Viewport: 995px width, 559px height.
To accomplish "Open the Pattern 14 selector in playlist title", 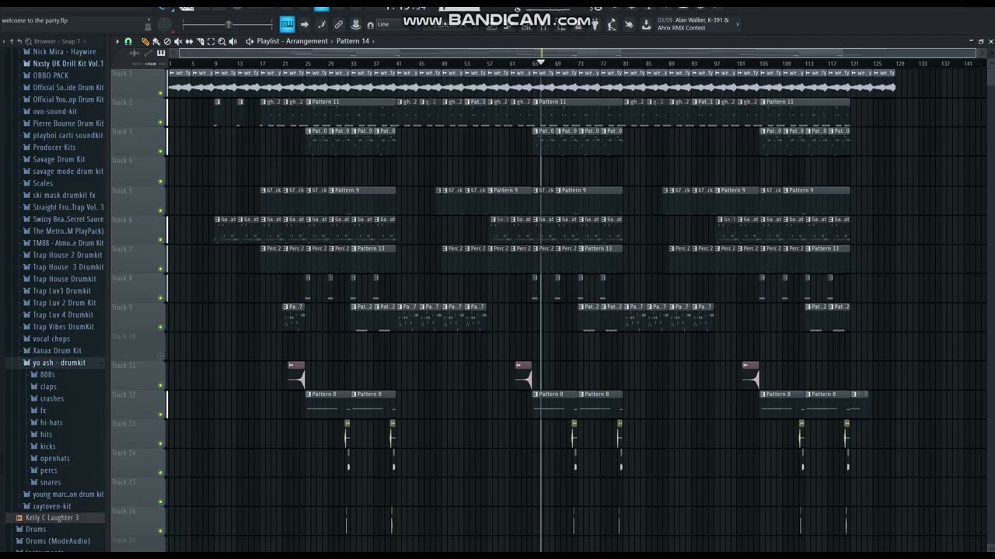I will (353, 41).
